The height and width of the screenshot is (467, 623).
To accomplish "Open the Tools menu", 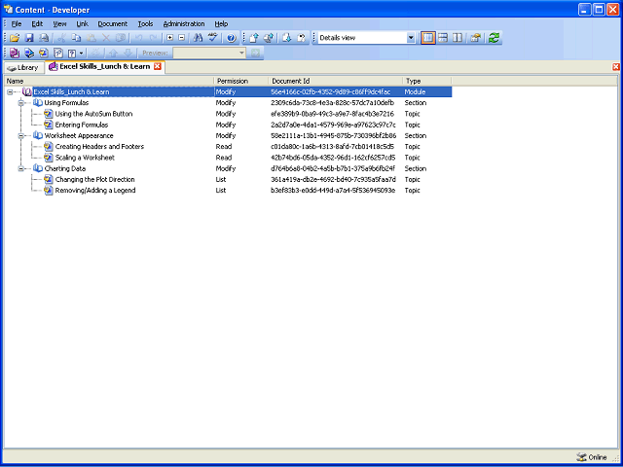I will tap(145, 23).
